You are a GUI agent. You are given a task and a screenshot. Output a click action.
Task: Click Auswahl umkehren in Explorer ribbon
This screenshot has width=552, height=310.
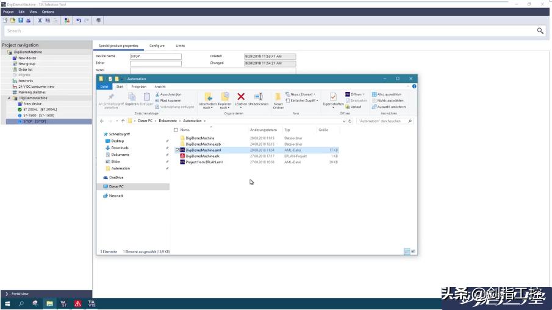pyautogui.click(x=389, y=107)
